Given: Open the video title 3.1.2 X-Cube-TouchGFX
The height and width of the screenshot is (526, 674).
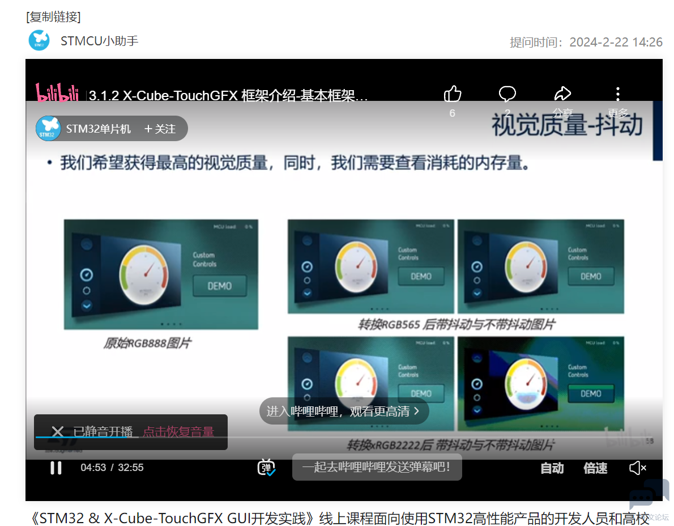Looking at the screenshot, I should click(228, 95).
